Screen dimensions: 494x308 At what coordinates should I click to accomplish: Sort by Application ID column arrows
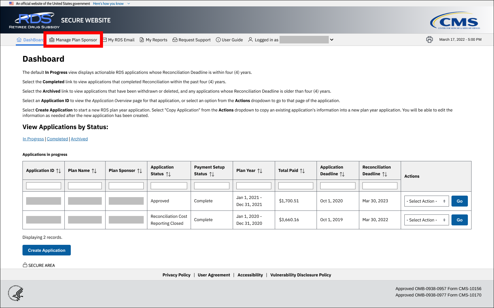coord(59,171)
